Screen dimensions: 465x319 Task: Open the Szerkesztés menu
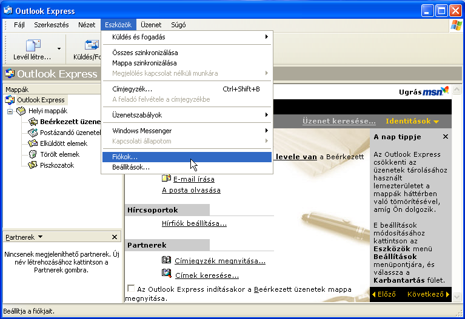pos(52,25)
